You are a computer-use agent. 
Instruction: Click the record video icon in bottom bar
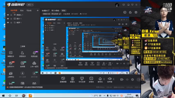tap(122, 79)
